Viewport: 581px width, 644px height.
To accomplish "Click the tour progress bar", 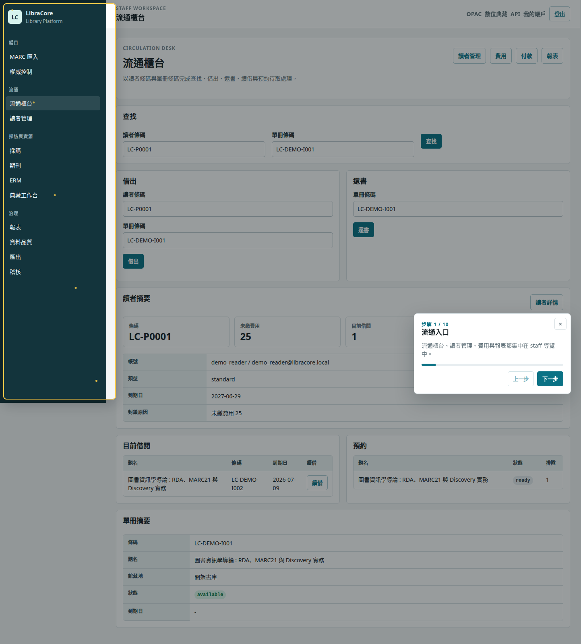I will coord(492,364).
